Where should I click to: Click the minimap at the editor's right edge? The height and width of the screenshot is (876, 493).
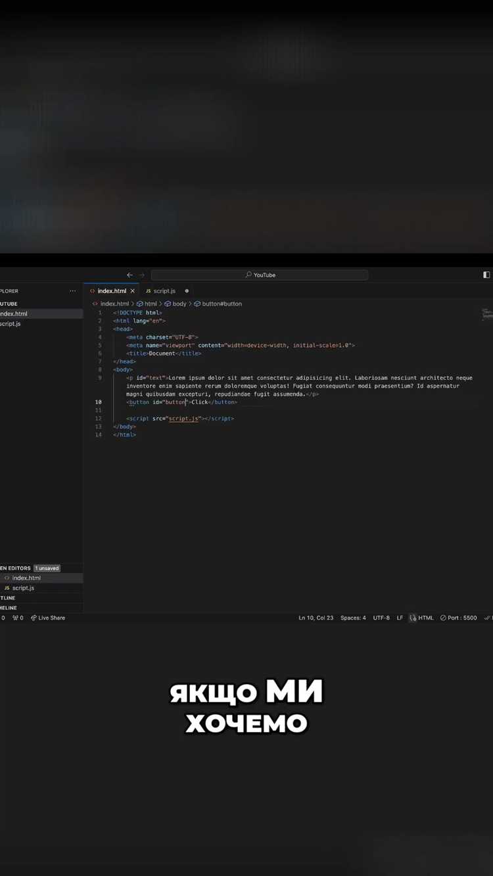point(486,314)
